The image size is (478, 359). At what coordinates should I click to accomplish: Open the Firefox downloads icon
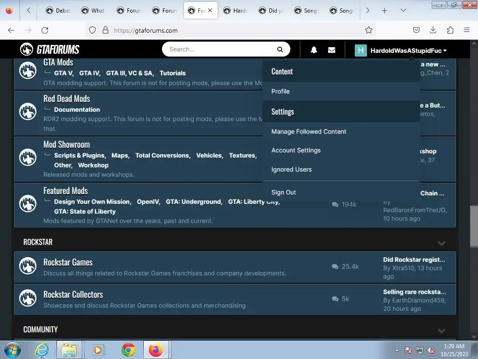point(433,30)
